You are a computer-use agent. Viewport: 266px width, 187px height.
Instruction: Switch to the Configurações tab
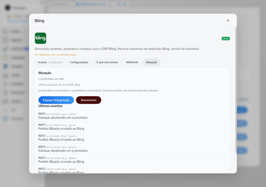79,62
